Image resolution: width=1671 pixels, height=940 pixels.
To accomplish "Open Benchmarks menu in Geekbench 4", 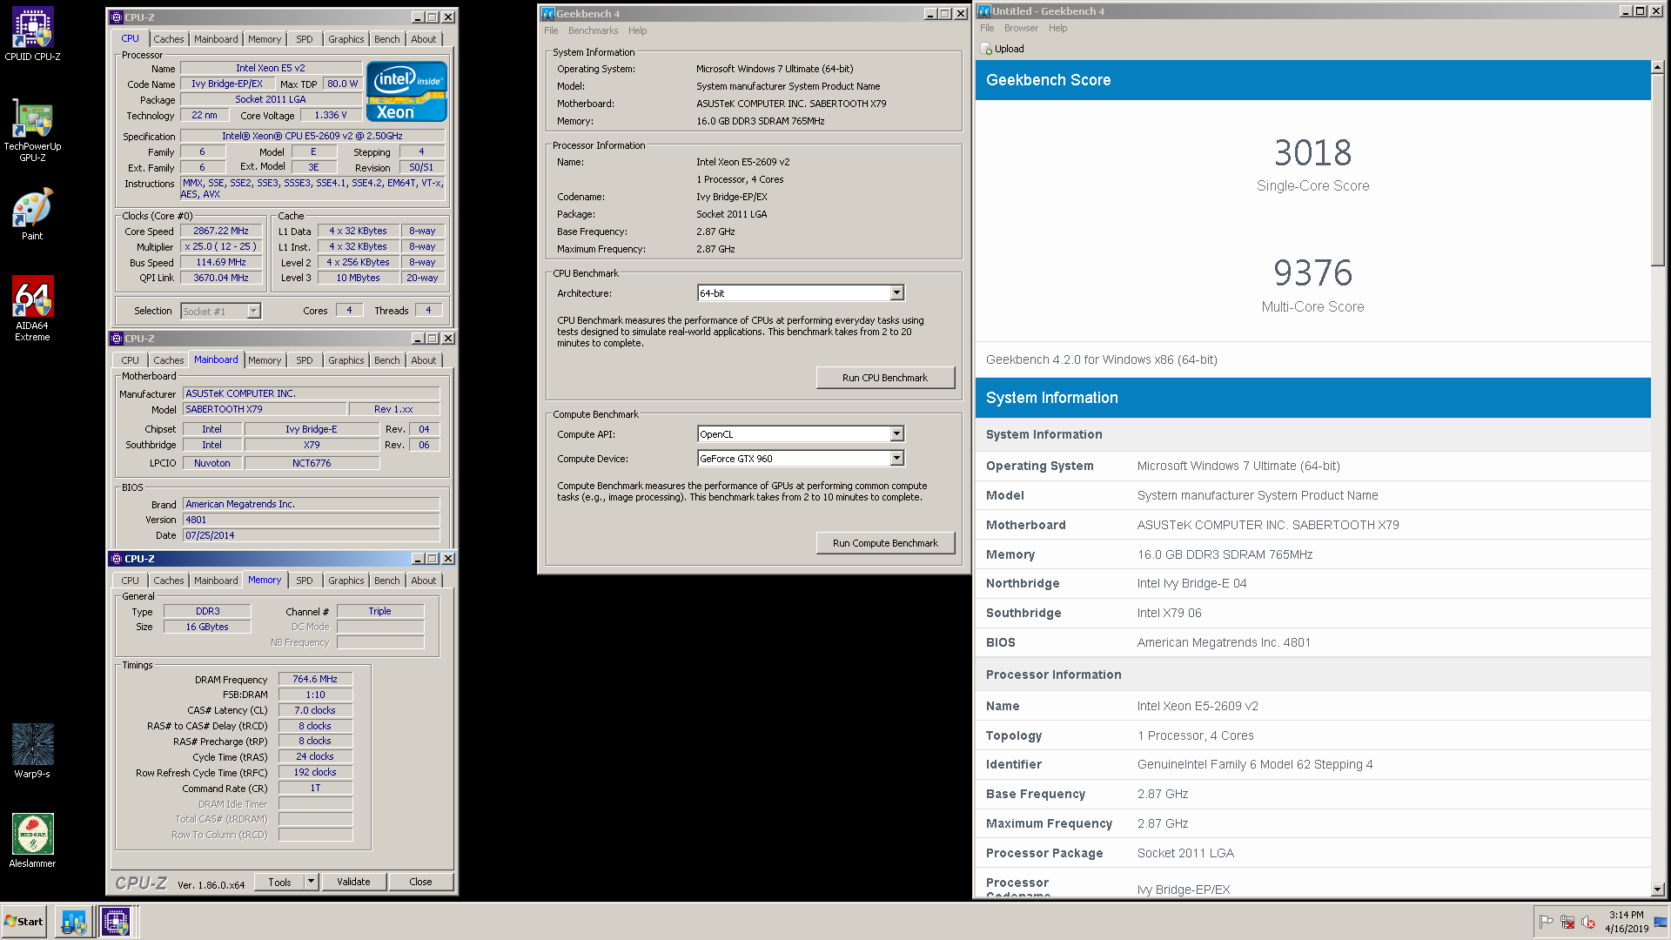I will coord(593,30).
